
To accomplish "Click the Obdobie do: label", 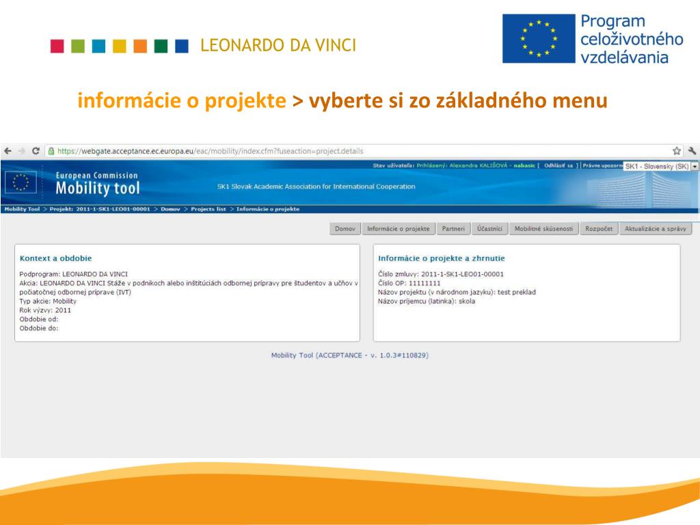I will coord(39,327).
